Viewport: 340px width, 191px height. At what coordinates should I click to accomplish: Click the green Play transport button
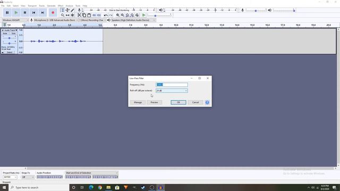16,13
